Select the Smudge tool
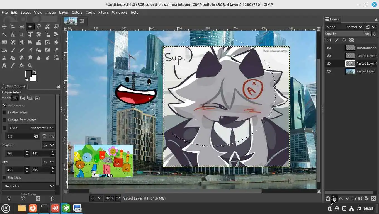Image resolution: width=379 pixels, height=214 pixels. point(30,58)
